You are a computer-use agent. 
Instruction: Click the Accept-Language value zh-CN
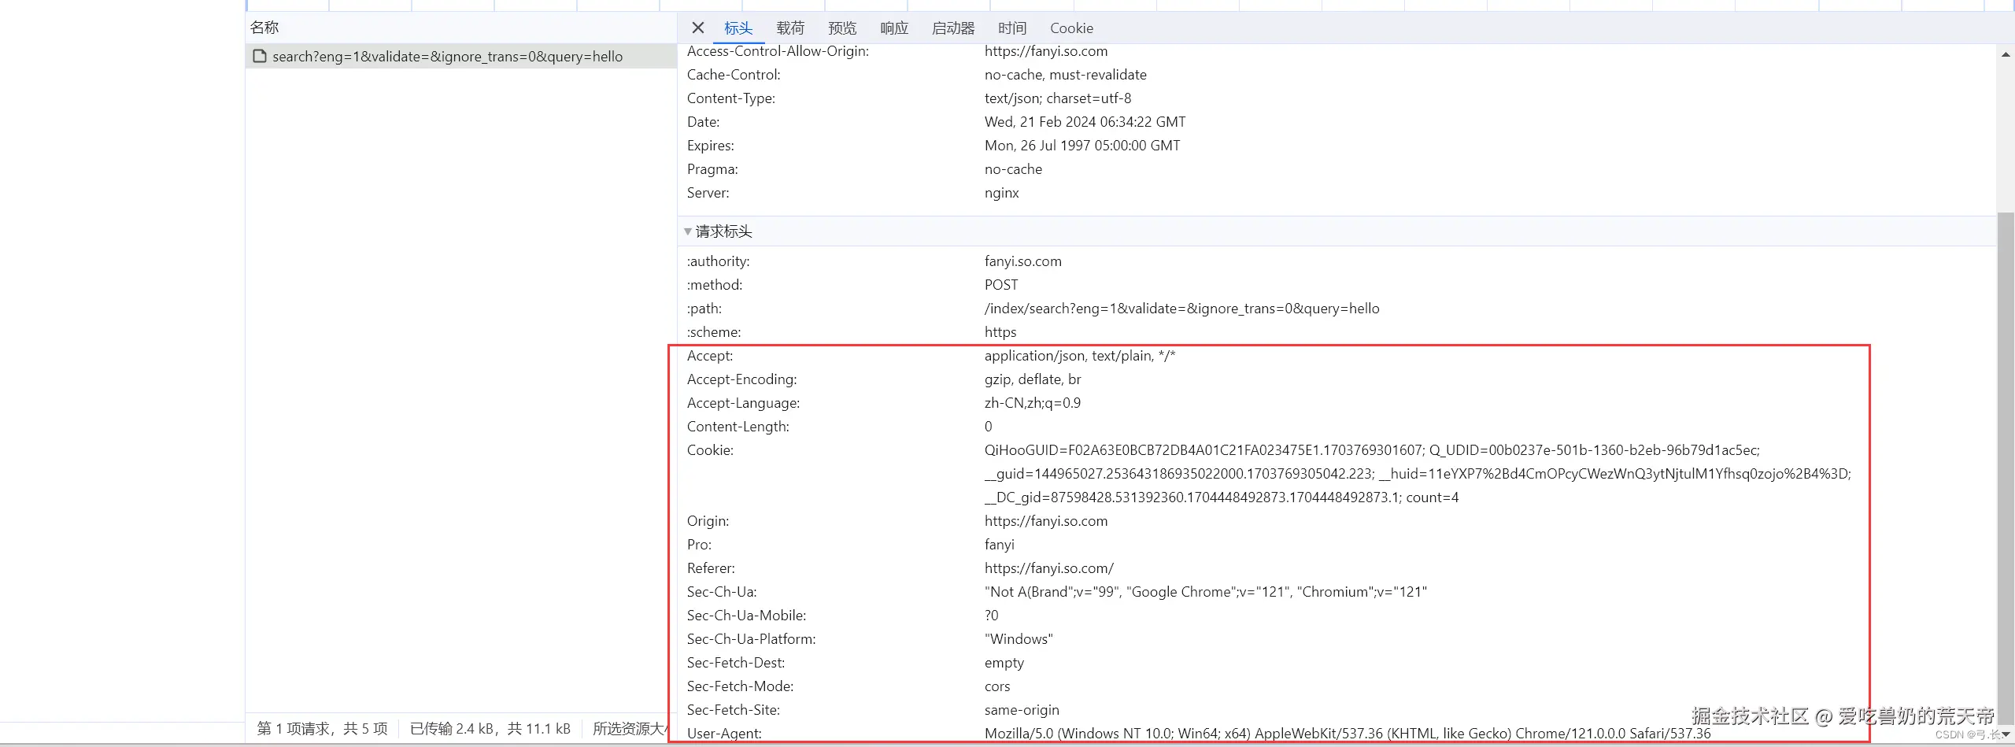[x=1032, y=403]
